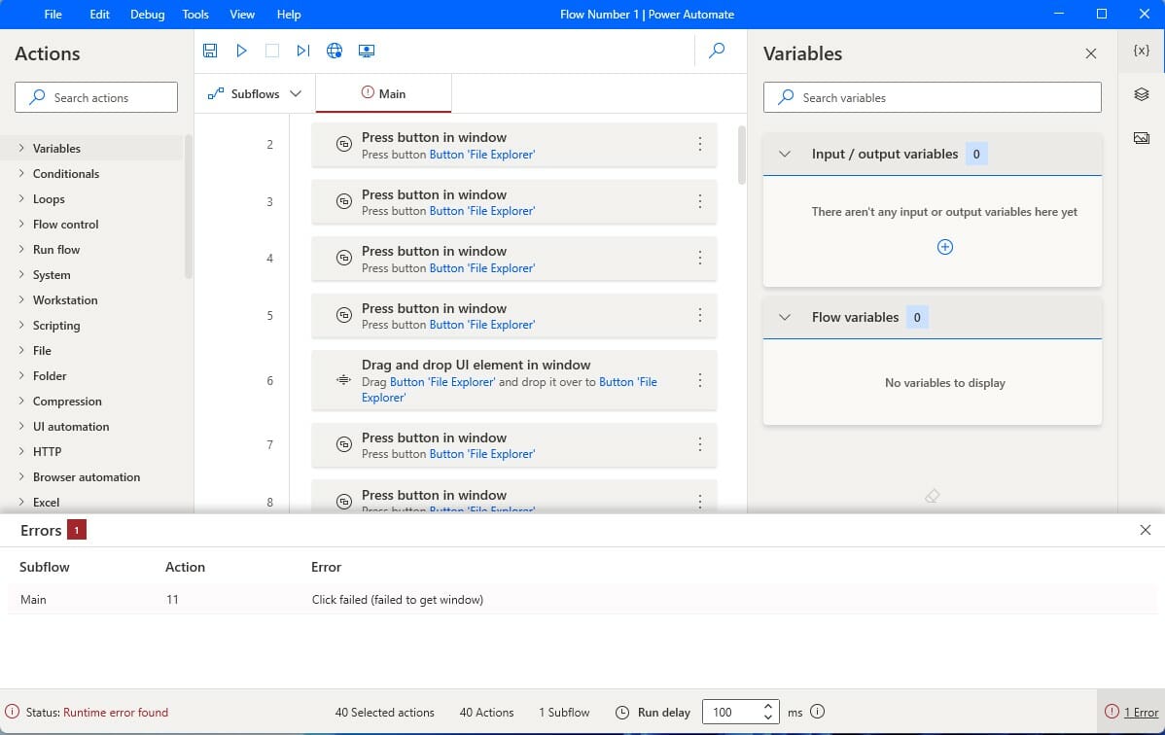Run the flow with the play icon

click(241, 51)
